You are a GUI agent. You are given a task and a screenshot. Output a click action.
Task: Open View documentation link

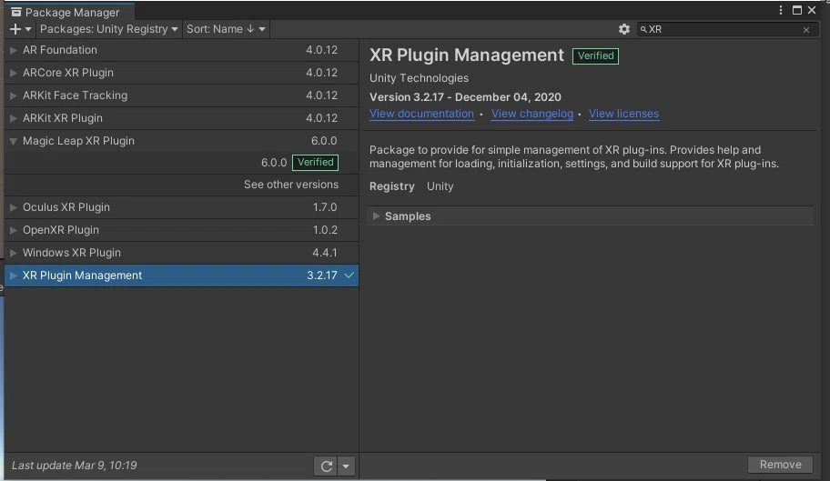[421, 114]
